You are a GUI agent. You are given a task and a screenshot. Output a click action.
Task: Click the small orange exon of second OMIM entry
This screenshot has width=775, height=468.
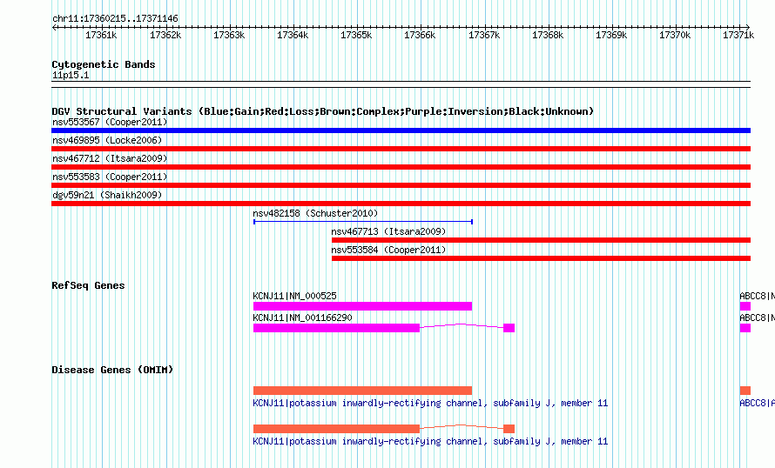pyautogui.click(x=509, y=429)
